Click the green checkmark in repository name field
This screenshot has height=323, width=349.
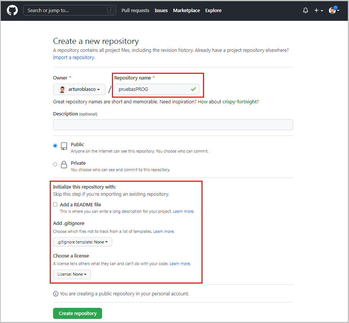tap(193, 89)
